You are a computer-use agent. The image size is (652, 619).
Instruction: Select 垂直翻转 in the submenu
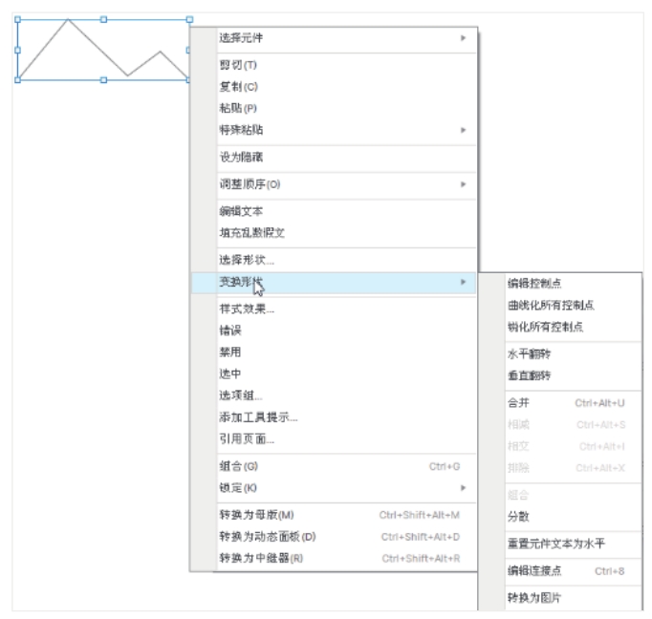(x=529, y=375)
